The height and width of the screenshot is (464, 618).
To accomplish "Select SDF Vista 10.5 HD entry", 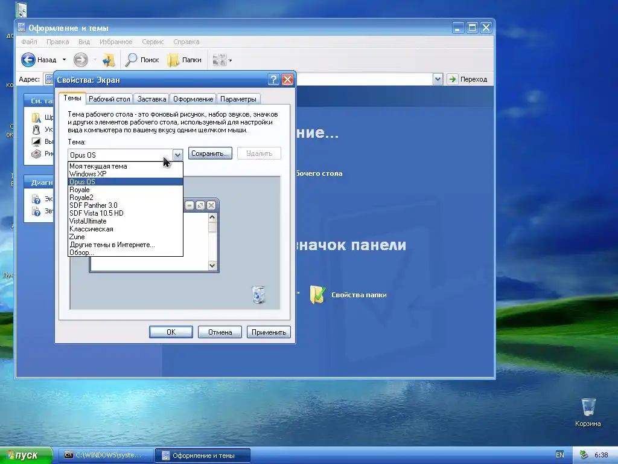I will coord(126,213).
